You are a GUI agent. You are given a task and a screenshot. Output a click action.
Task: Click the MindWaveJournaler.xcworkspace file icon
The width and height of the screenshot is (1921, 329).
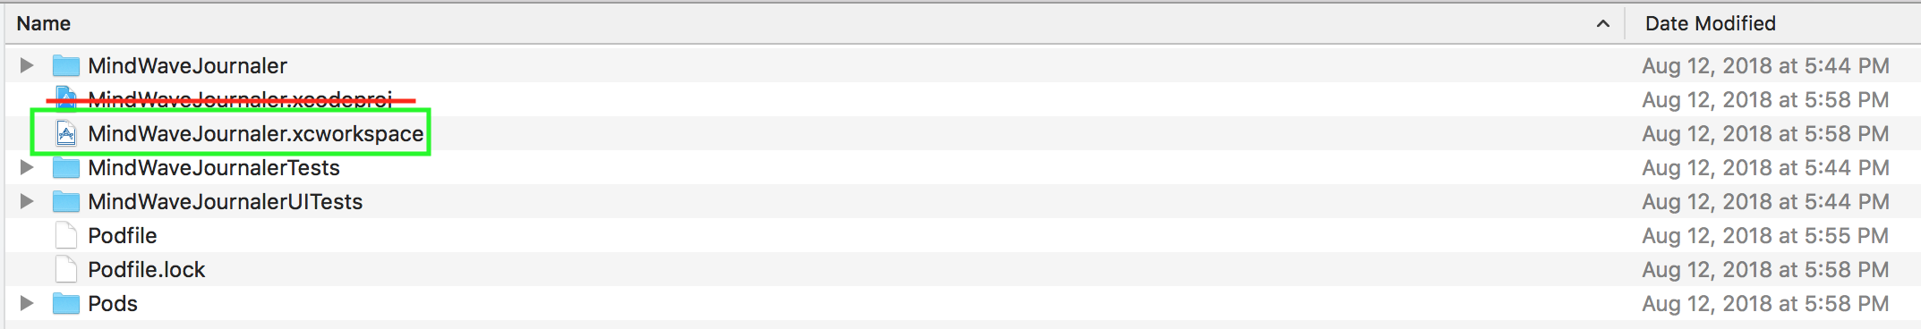pos(66,134)
